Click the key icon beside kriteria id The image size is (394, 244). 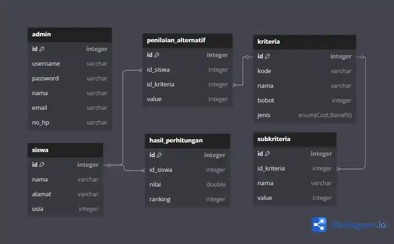pyautogui.click(x=267, y=57)
